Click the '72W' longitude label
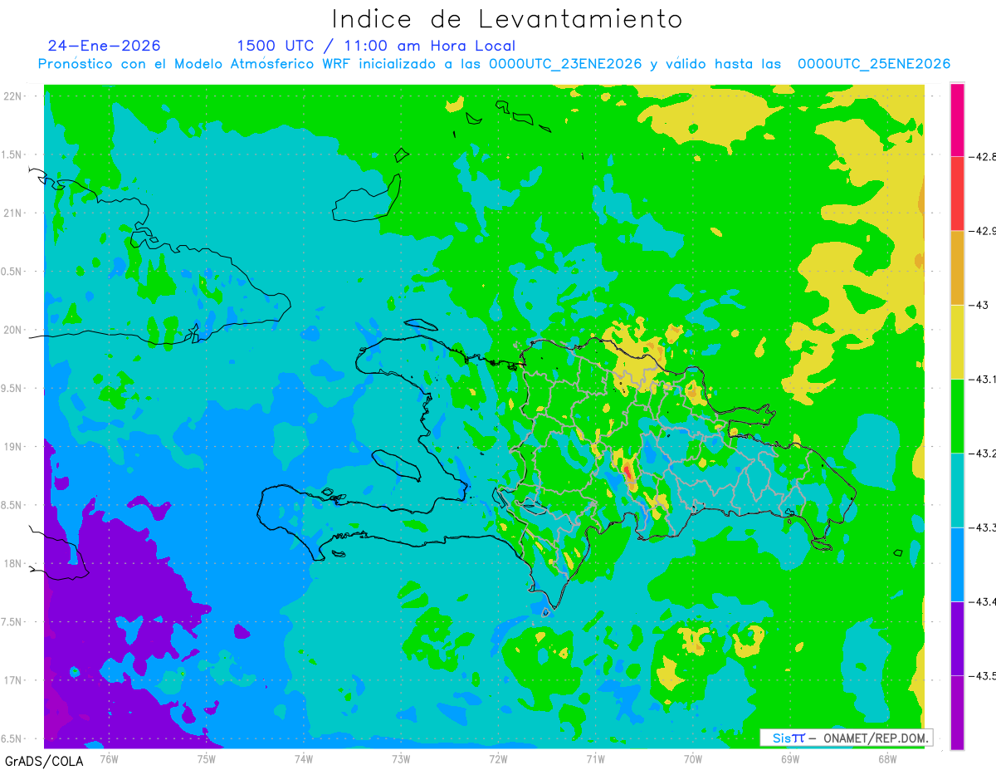 (x=498, y=758)
